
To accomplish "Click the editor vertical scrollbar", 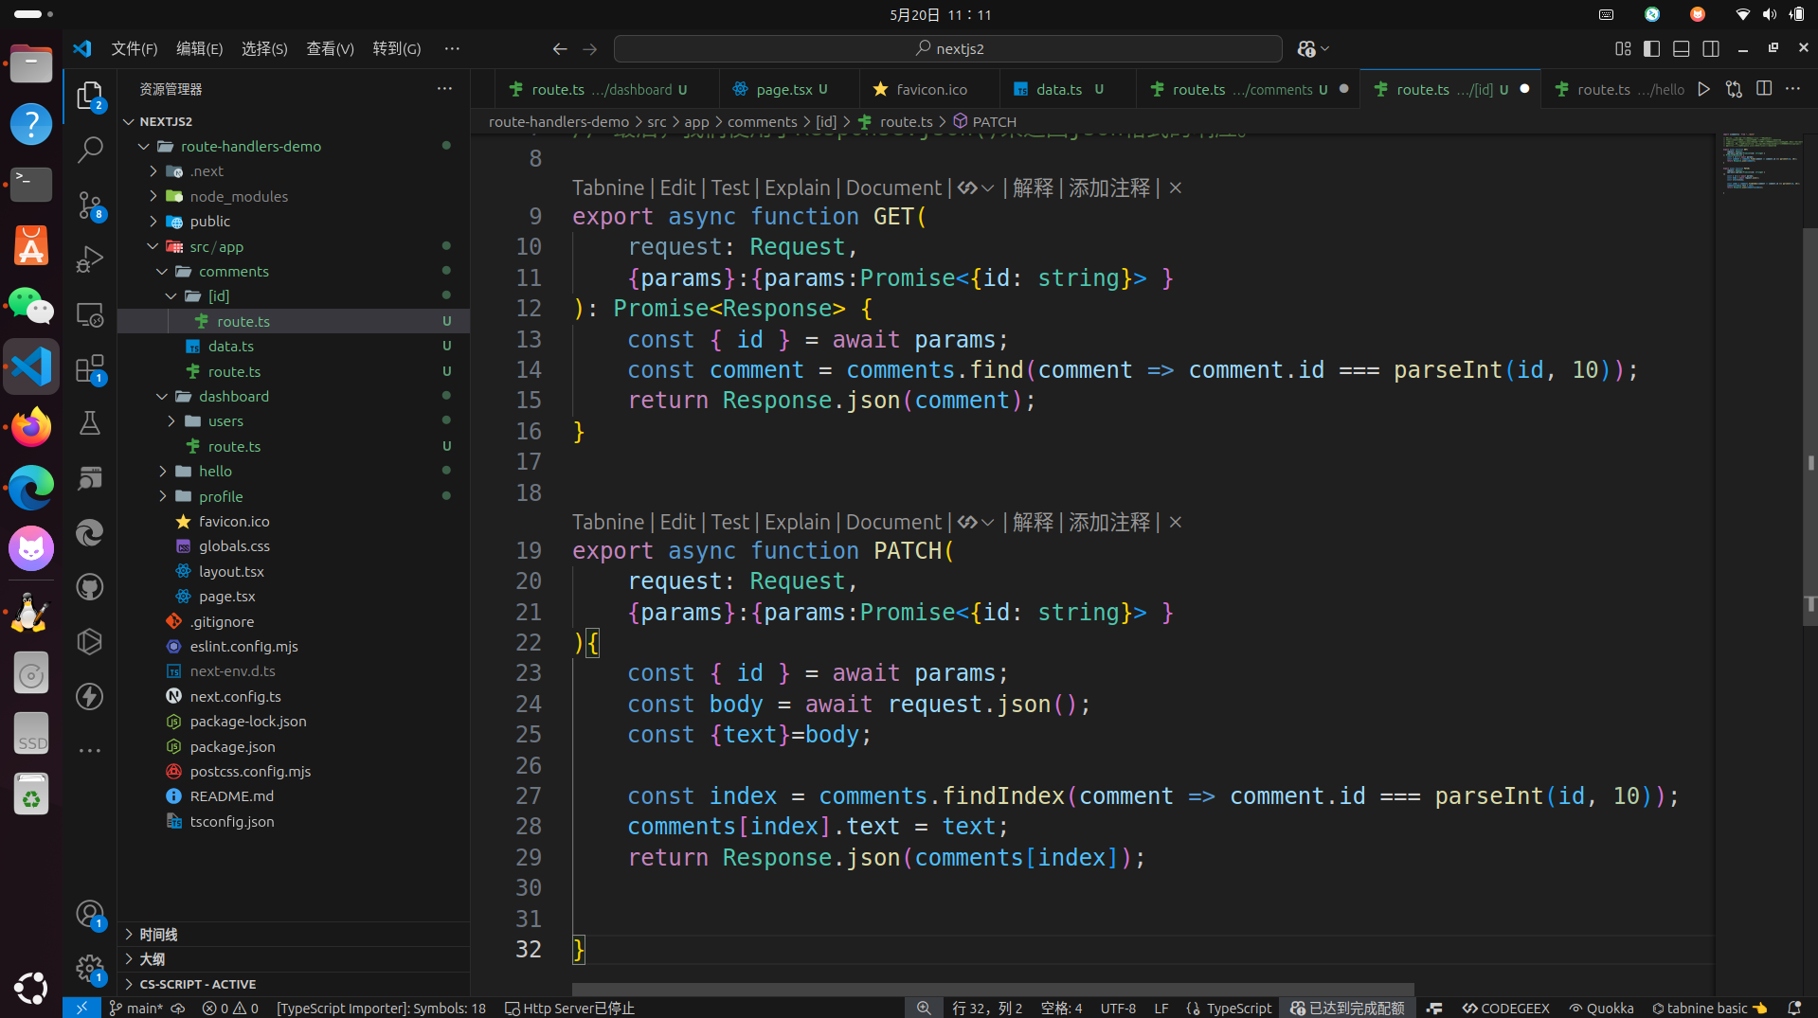I will coord(1809,426).
